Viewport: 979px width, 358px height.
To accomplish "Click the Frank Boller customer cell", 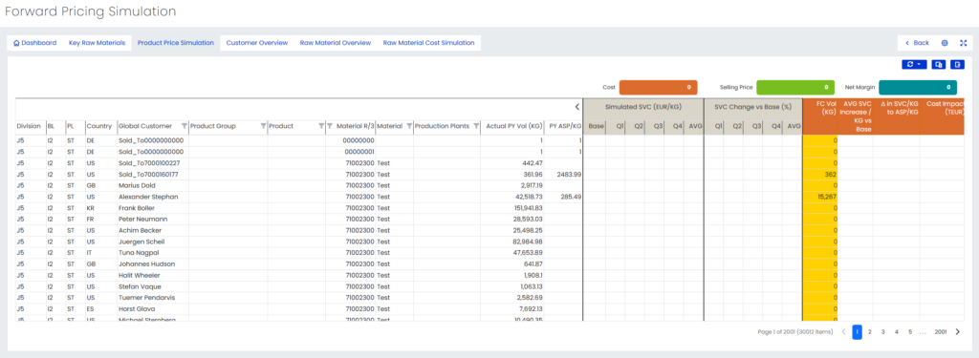I will pos(152,208).
